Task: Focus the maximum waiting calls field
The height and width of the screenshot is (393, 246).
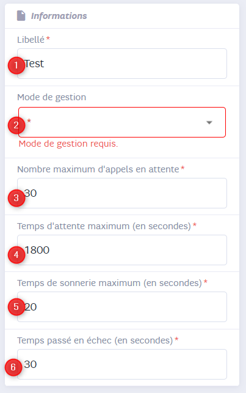Action: (x=122, y=193)
